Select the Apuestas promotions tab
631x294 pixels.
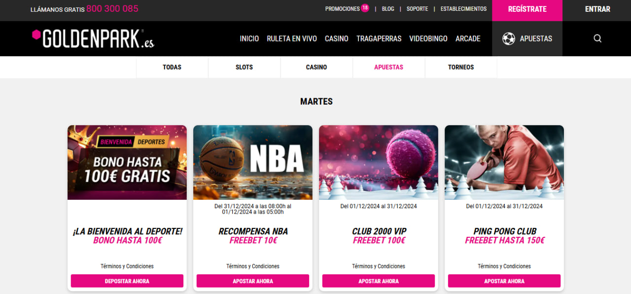pos(389,67)
